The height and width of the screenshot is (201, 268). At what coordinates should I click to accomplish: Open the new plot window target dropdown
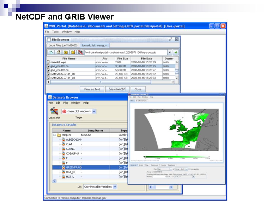pyautogui.click(x=94, y=111)
